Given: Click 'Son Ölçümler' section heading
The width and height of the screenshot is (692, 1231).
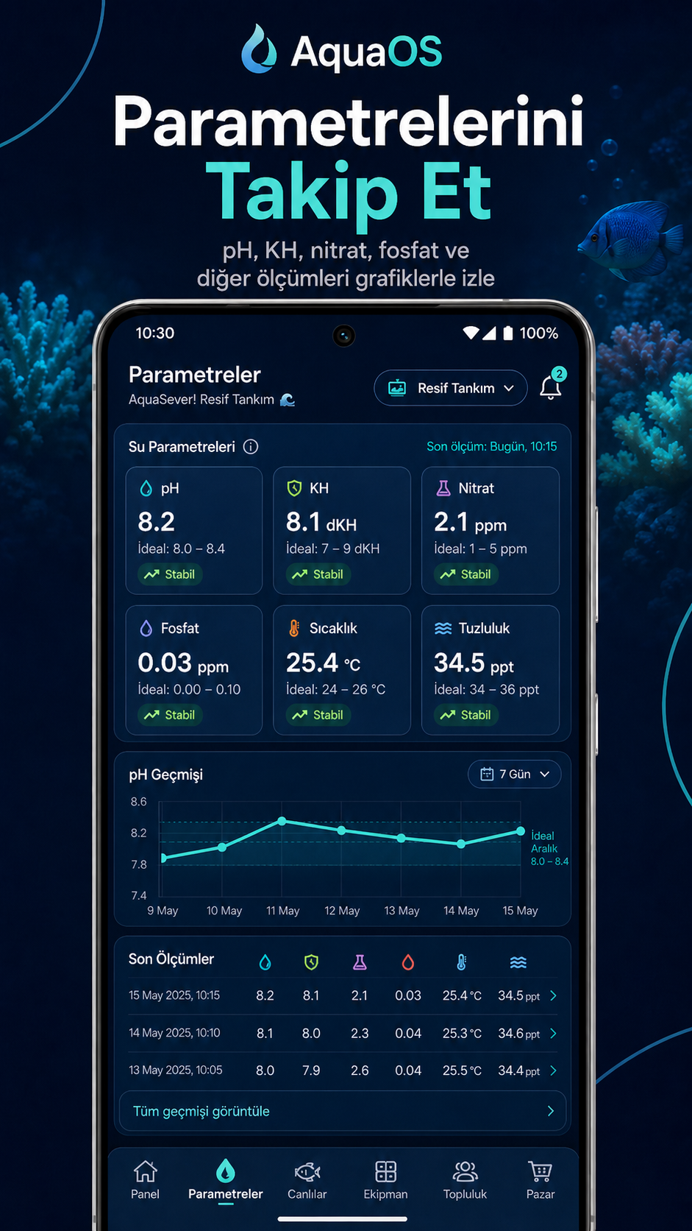Looking at the screenshot, I should tap(171, 959).
